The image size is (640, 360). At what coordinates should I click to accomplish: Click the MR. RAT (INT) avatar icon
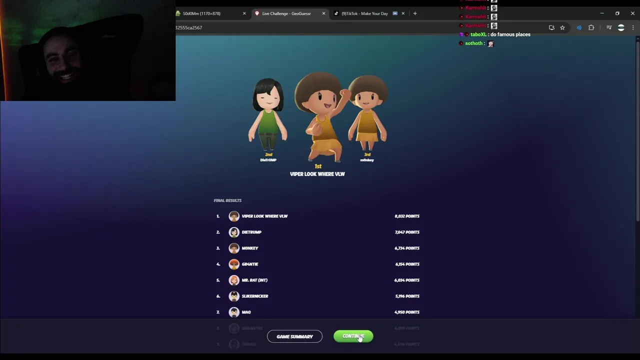click(234, 280)
